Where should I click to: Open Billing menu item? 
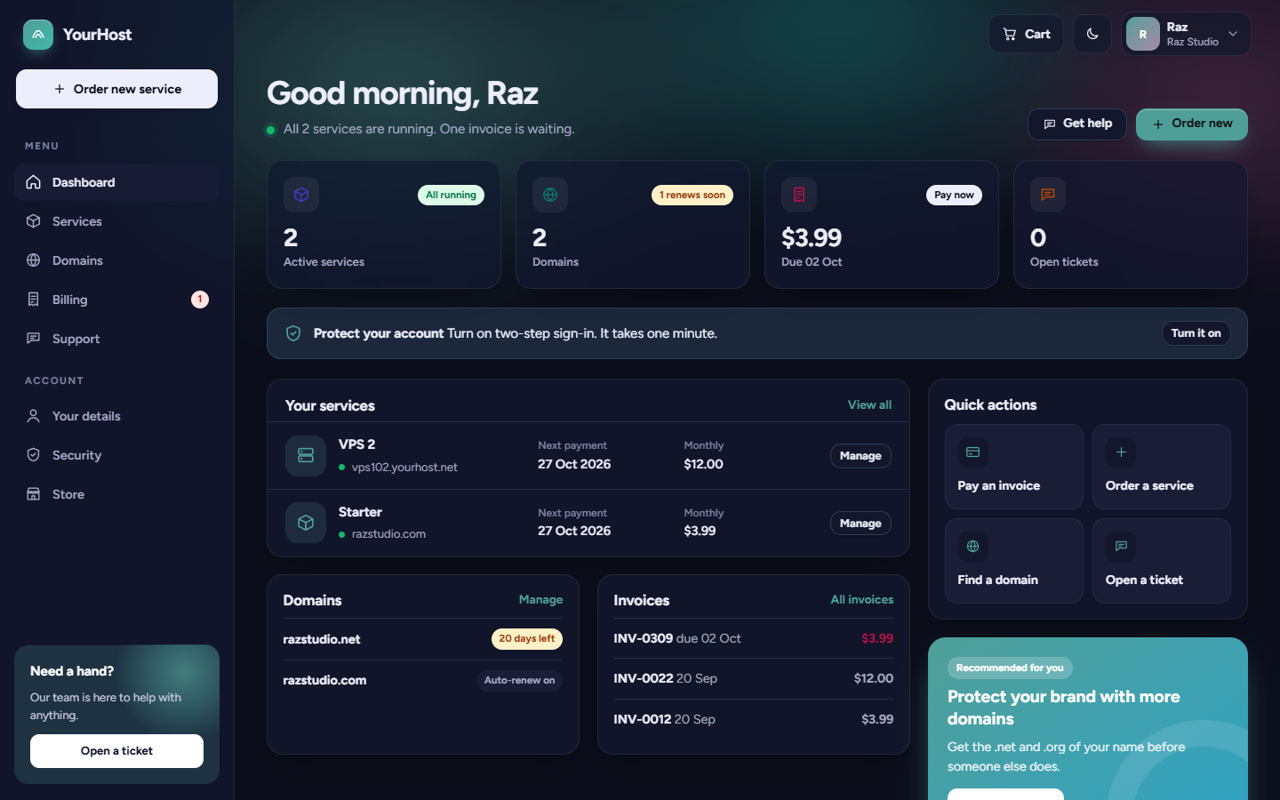coord(116,300)
